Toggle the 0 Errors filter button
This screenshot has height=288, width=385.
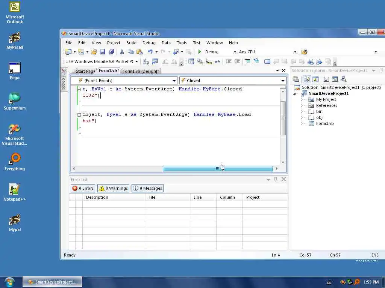coord(83,188)
